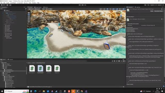
Task: Open the Pivot/Center dropdown in Scene toolbar
Action: (x=31, y=9)
